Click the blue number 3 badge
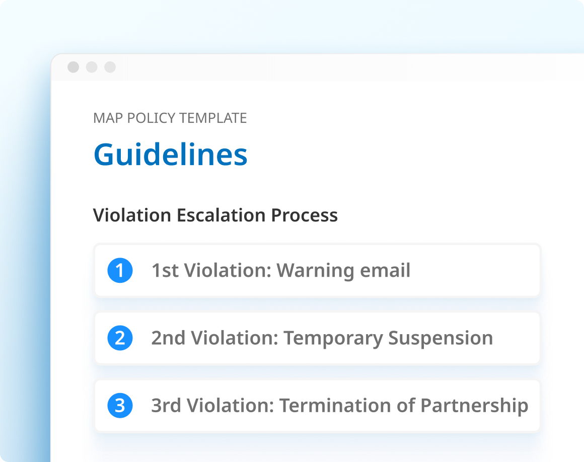584x462 pixels. click(x=120, y=406)
